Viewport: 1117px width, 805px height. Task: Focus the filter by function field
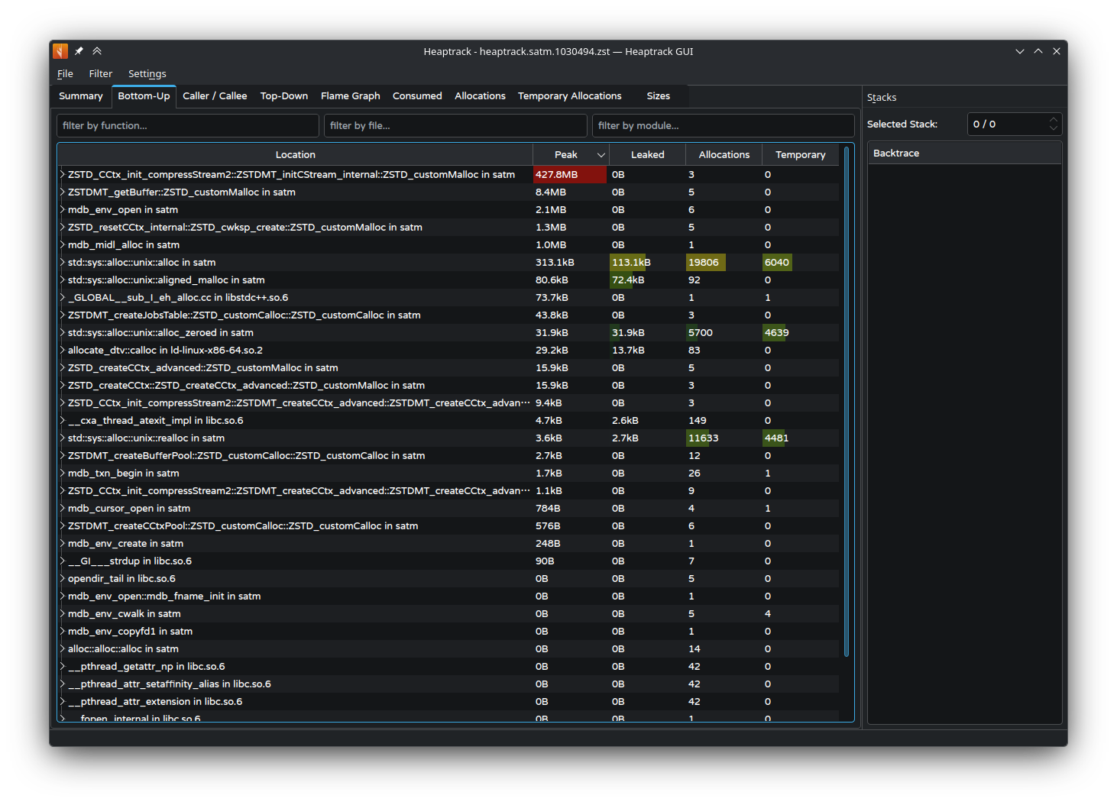[x=188, y=125]
